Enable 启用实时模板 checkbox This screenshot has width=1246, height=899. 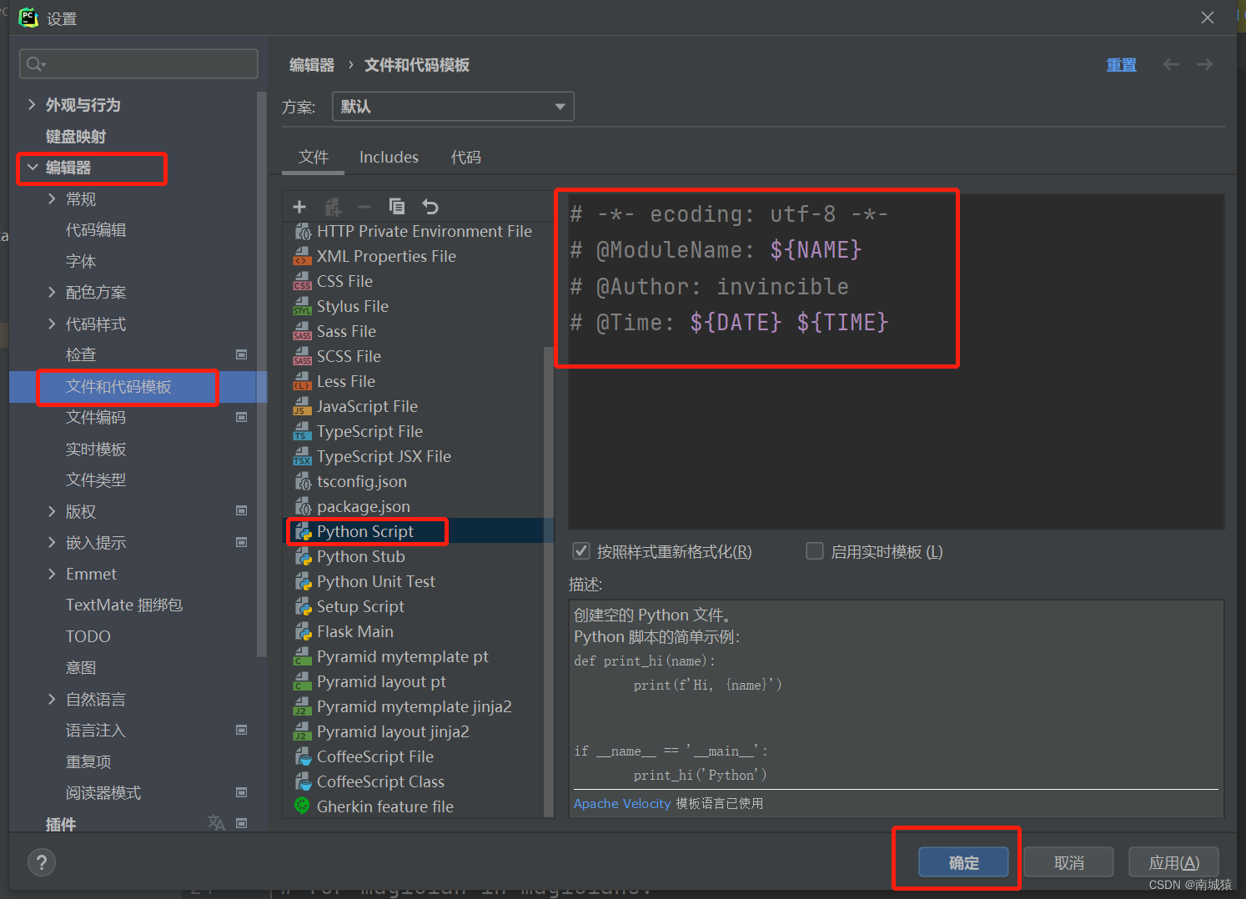[x=815, y=551]
